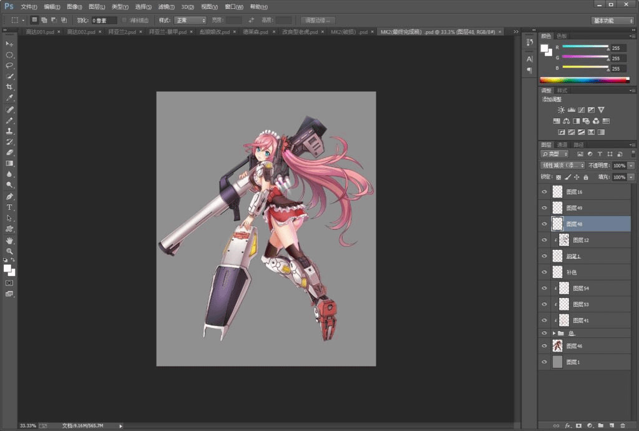Open the marquee tool preset picker arrow

coord(23,21)
